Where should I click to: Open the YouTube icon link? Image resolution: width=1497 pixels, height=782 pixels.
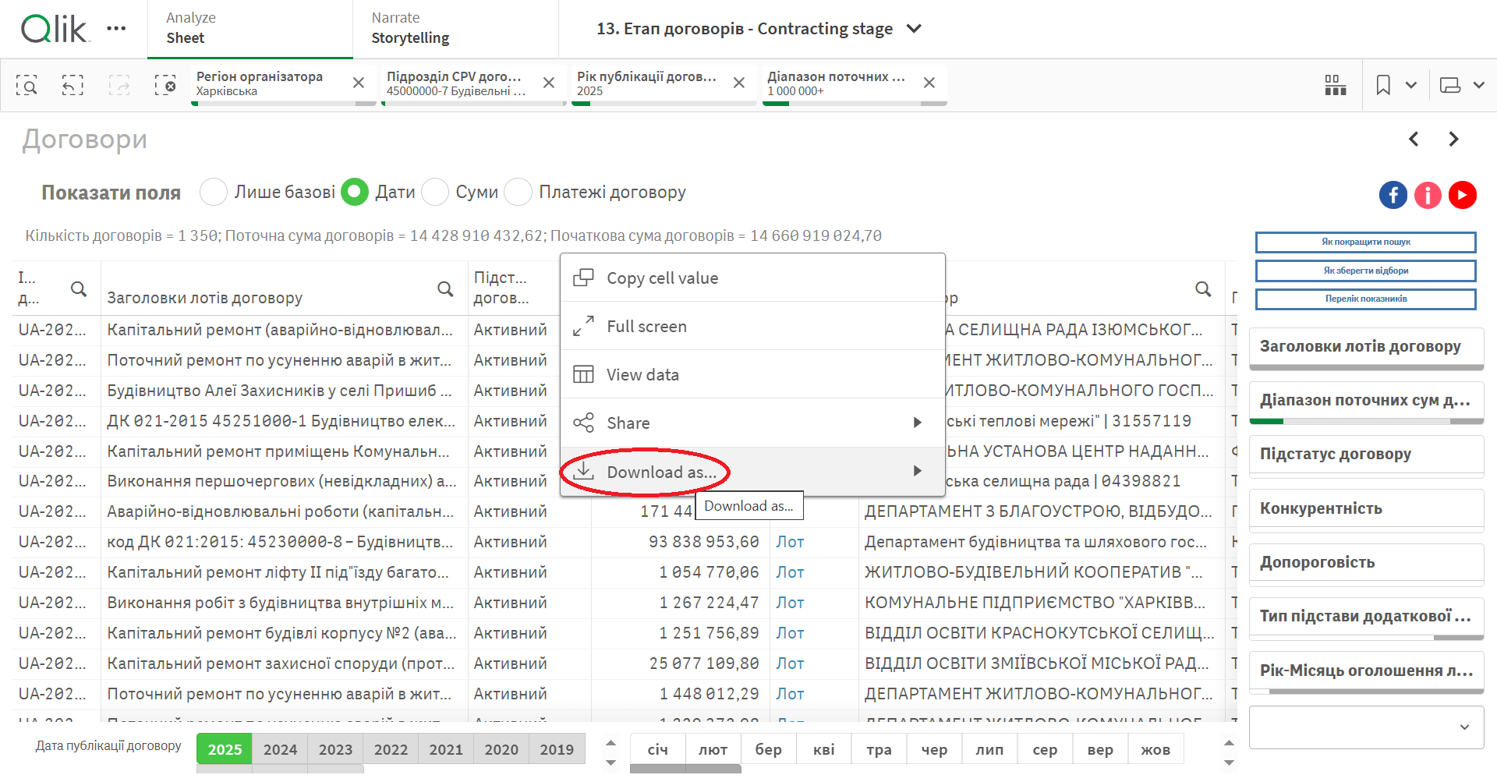click(x=1462, y=195)
